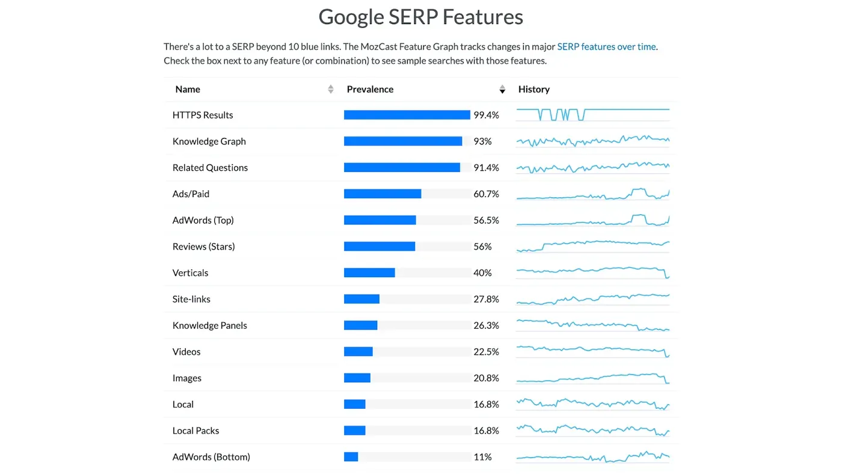This screenshot has height=475, width=842.
Task: Select the Knowledge Panels feature name
Action: [210, 325]
